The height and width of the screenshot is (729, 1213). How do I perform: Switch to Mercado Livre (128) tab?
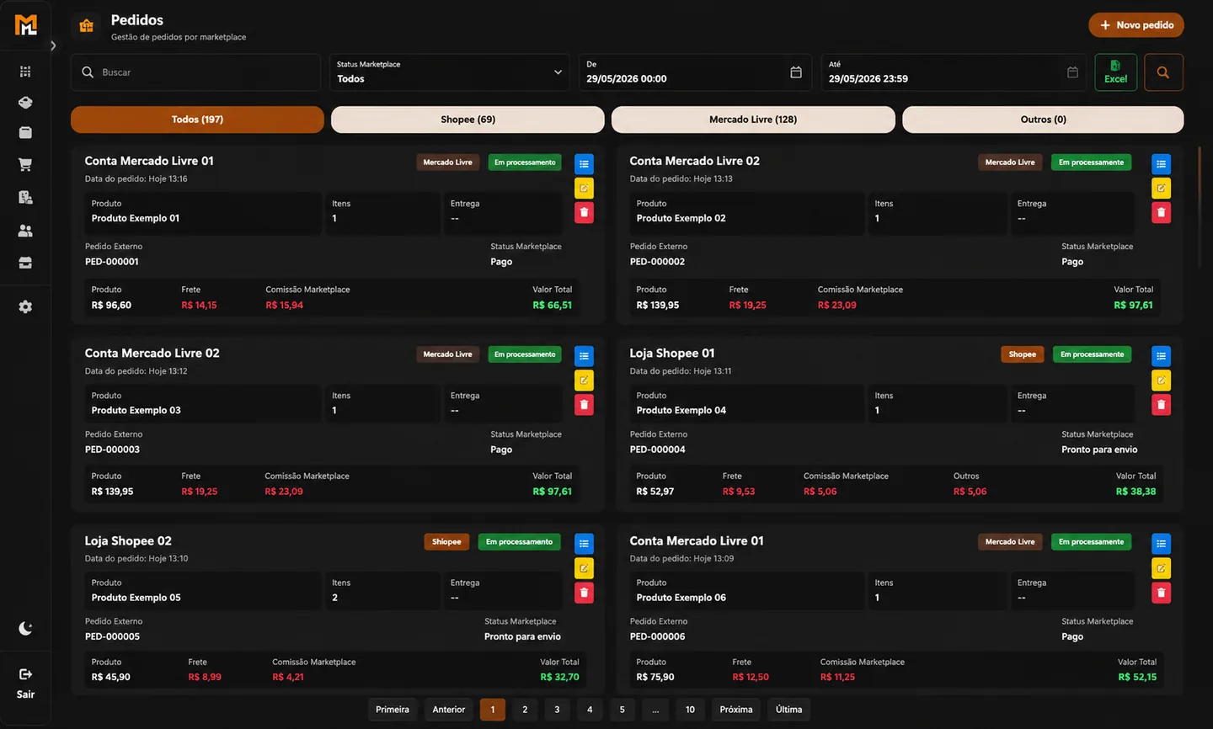(753, 120)
